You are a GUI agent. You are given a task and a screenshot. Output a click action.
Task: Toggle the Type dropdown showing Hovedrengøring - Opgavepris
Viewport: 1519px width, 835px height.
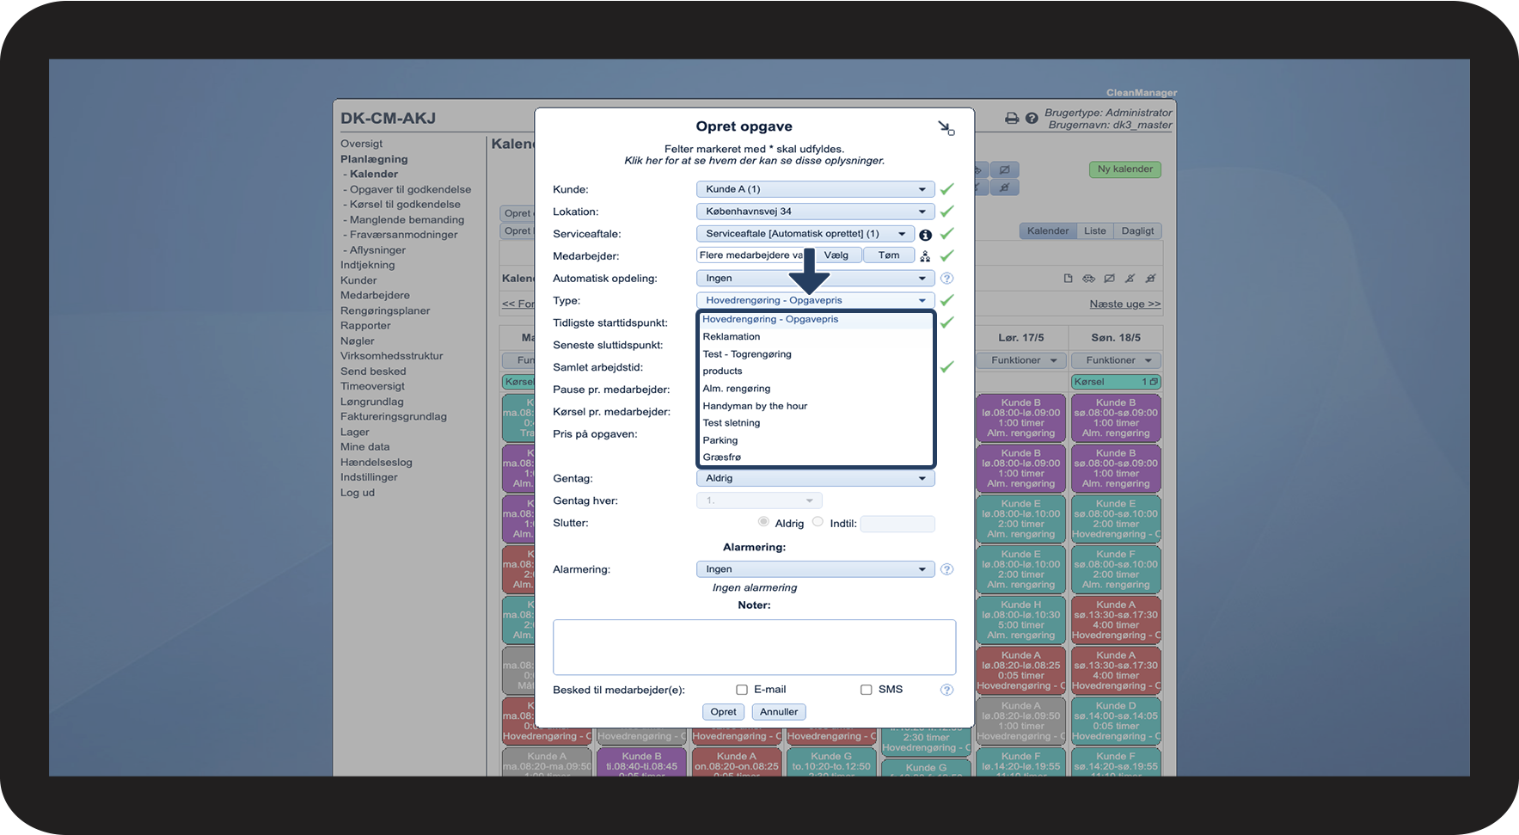pos(815,301)
